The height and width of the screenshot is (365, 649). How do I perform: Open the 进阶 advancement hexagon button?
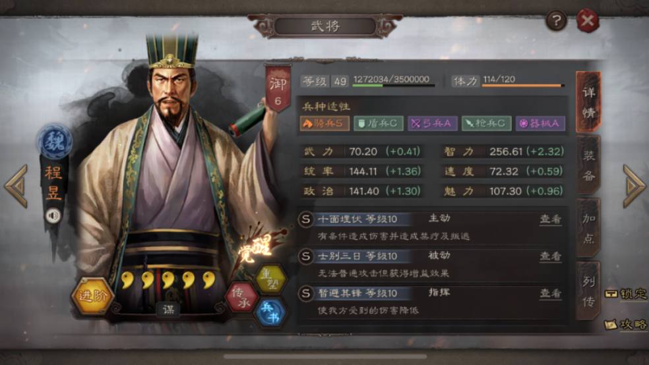pyautogui.click(x=92, y=295)
